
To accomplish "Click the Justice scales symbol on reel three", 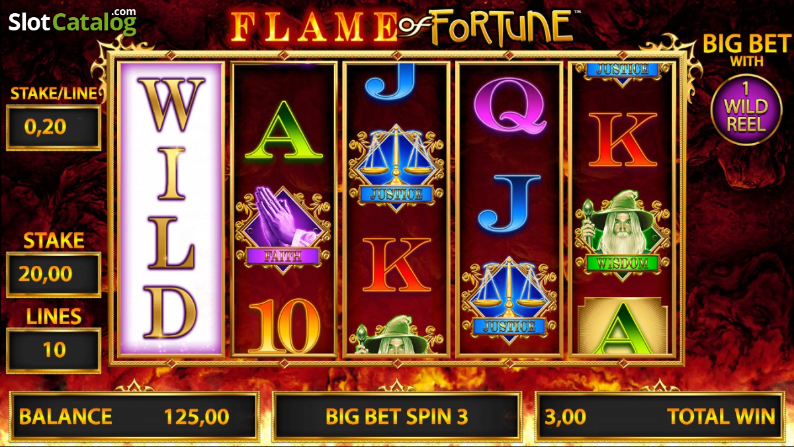I will (x=396, y=168).
